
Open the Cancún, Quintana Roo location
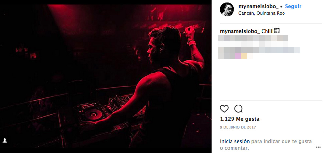(x=262, y=13)
